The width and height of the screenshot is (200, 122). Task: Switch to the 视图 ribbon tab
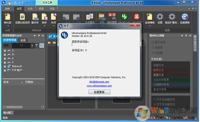[52, 9]
